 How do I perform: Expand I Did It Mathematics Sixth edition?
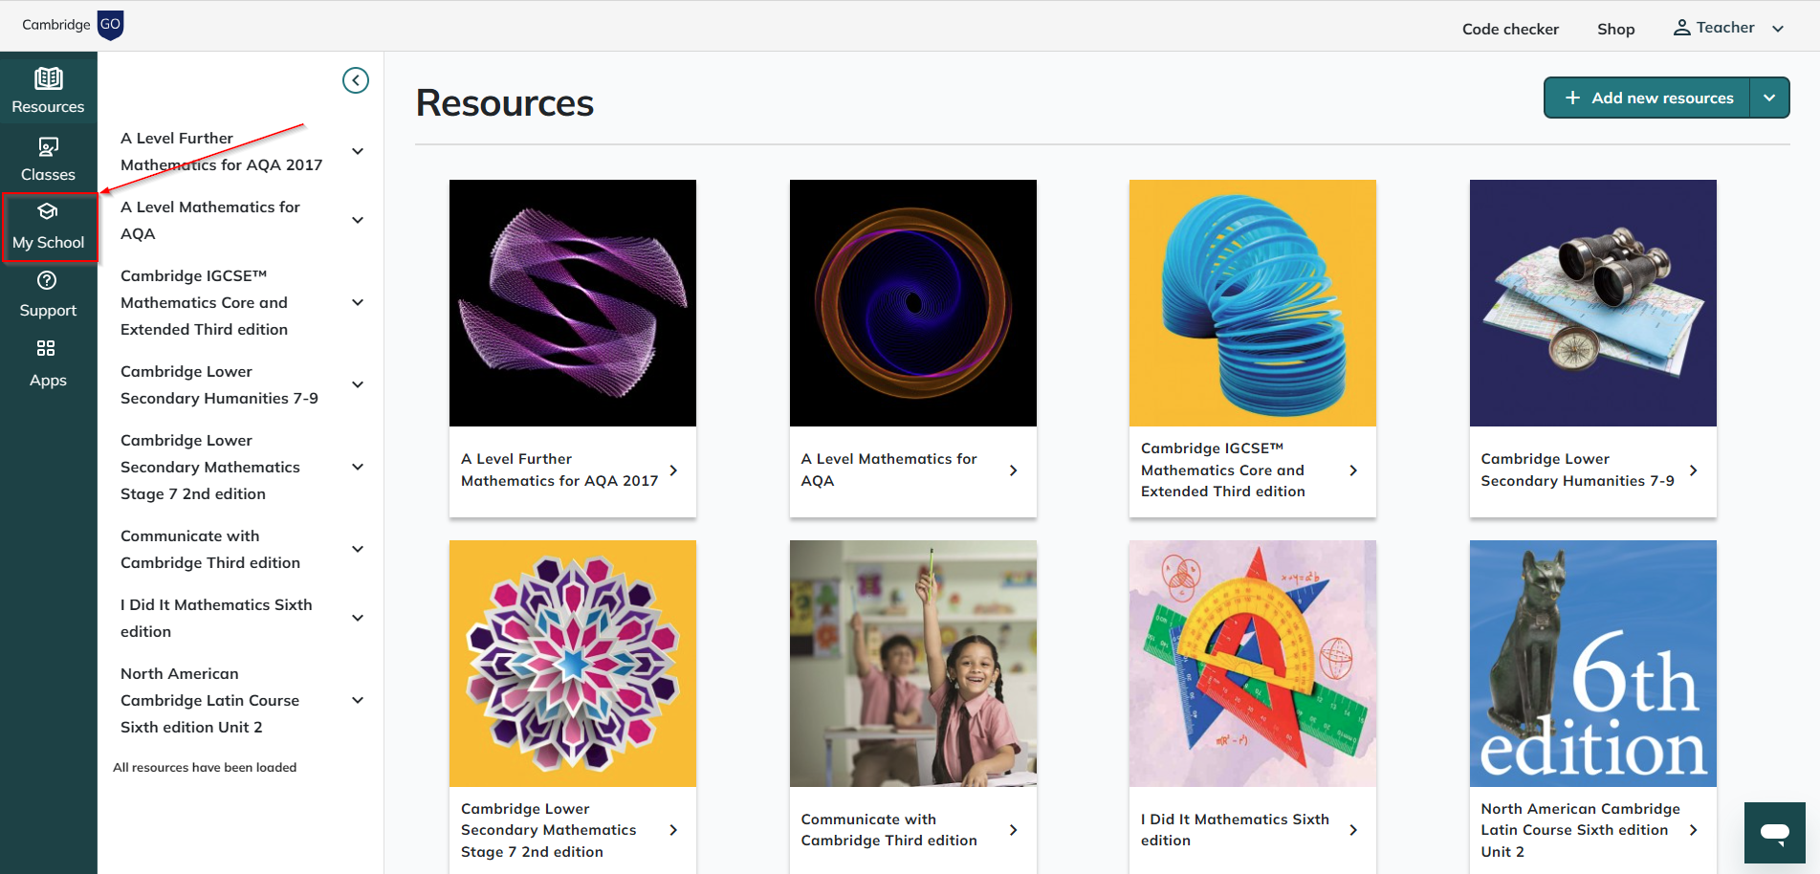[x=358, y=618]
